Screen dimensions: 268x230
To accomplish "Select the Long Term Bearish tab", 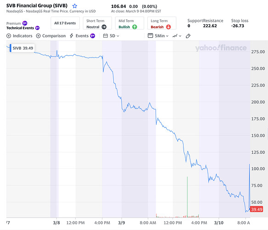I will pos(162,23).
